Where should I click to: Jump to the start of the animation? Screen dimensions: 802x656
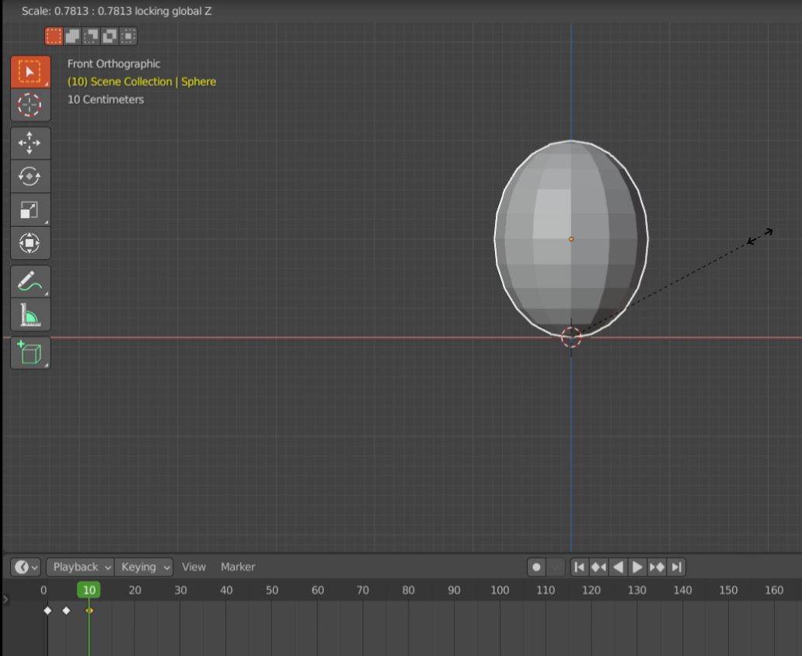click(x=580, y=567)
